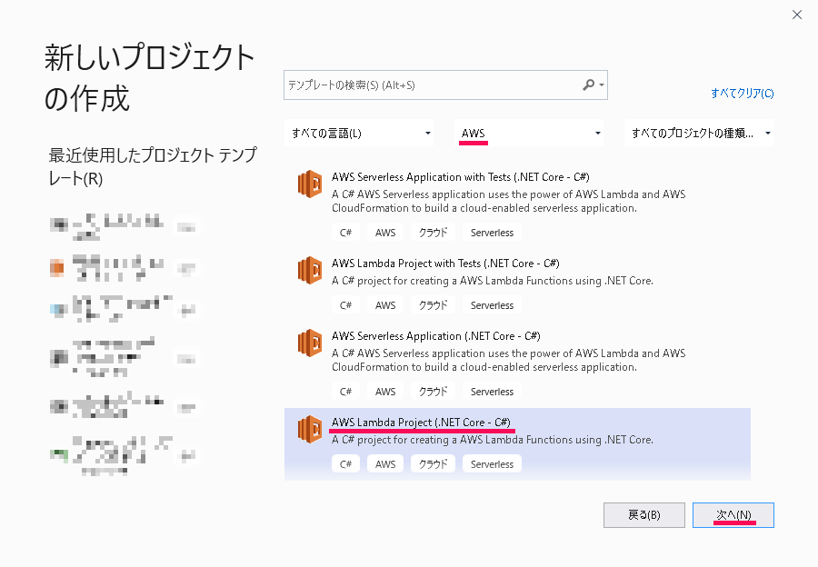Click 最近使用したプロジェクト テンプレート(R) heading
The image size is (818, 567).
point(153,166)
